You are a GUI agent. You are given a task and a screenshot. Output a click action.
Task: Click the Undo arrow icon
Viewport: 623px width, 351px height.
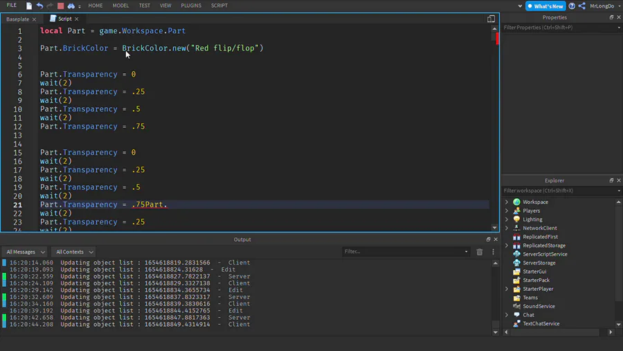(x=39, y=6)
